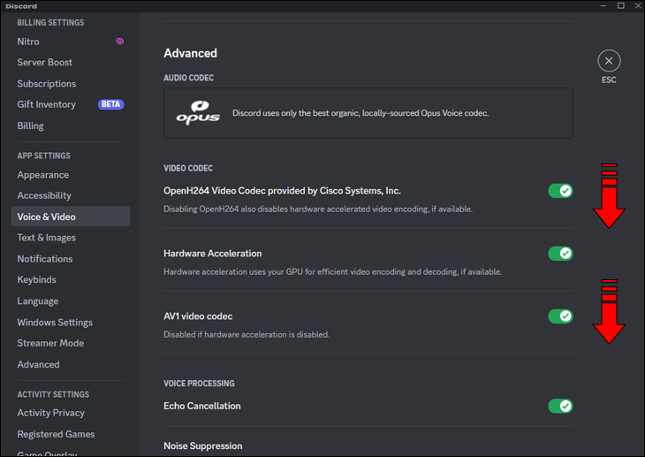Turn off Hardware Acceleration toggle
645x457 pixels.
560,254
